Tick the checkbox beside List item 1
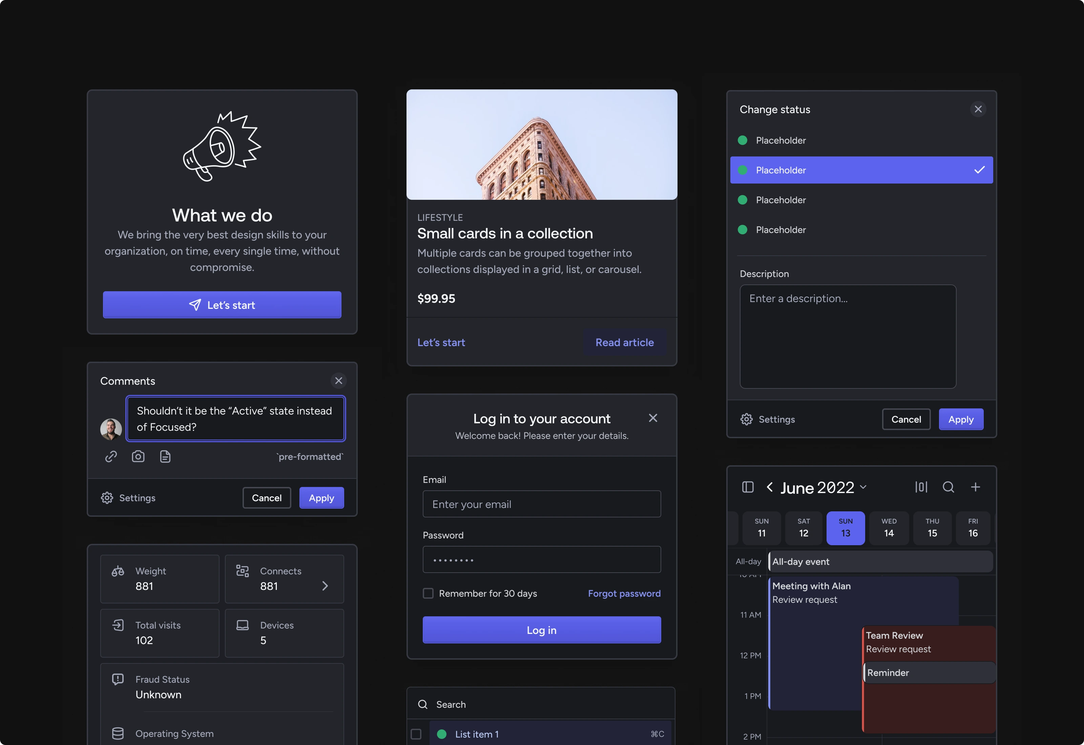1084x745 pixels. [x=416, y=734]
